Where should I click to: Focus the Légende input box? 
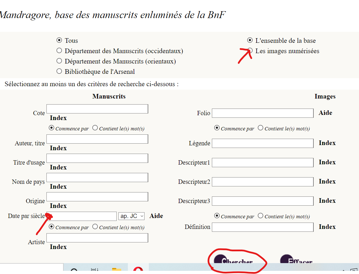pyautogui.click(x=263, y=143)
